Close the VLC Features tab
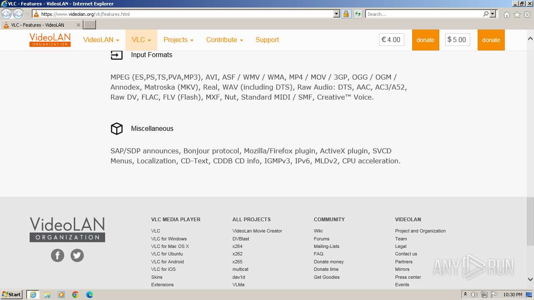The width and height of the screenshot is (534, 300). [x=78, y=25]
